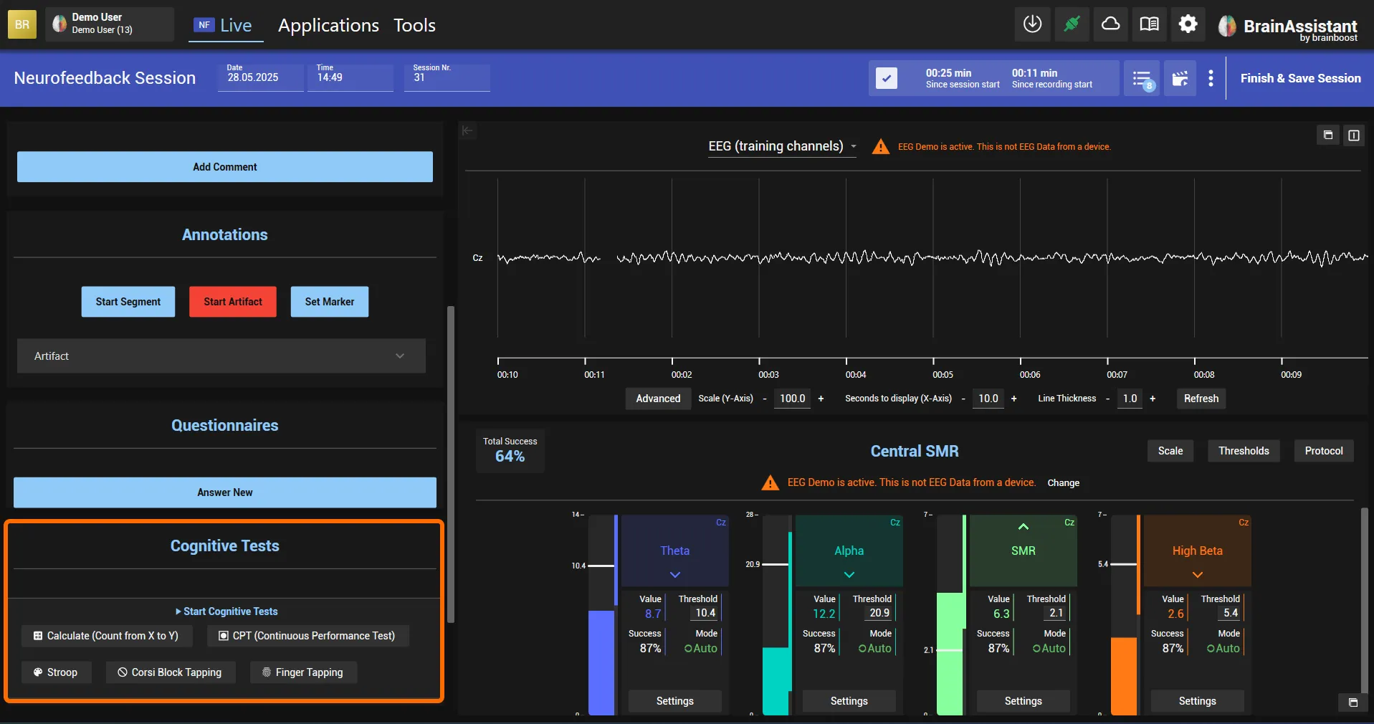
Task: Click the green device connection plug icon
Action: pyautogui.click(x=1072, y=24)
